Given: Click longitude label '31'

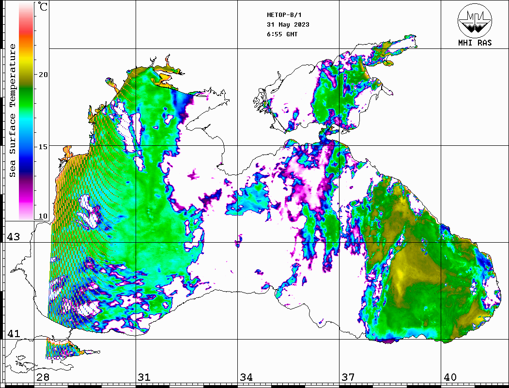Looking at the screenshot, I should coord(144,377).
